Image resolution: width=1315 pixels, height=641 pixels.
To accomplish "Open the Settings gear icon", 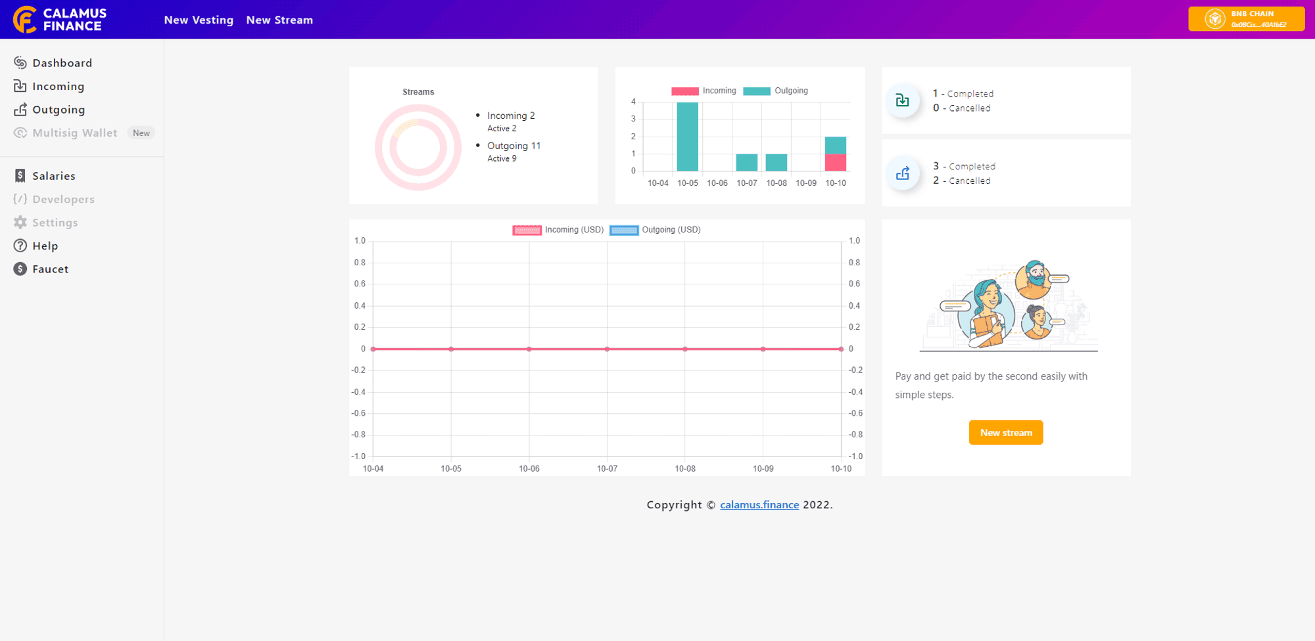I will [x=20, y=222].
